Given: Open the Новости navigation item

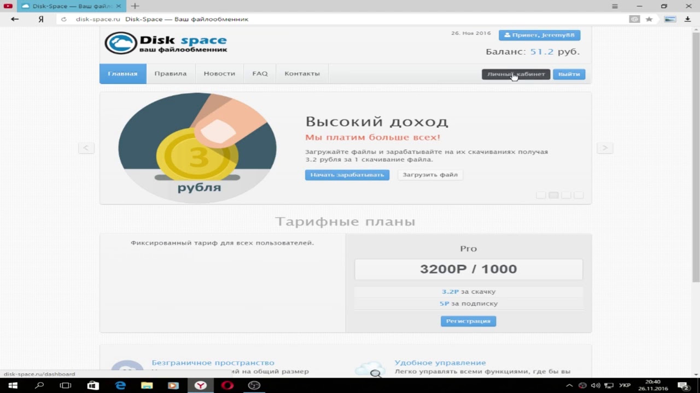Looking at the screenshot, I should pyautogui.click(x=219, y=74).
